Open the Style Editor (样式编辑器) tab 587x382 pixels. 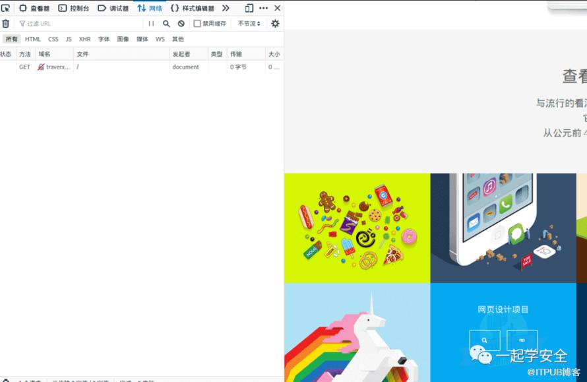coord(193,8)
